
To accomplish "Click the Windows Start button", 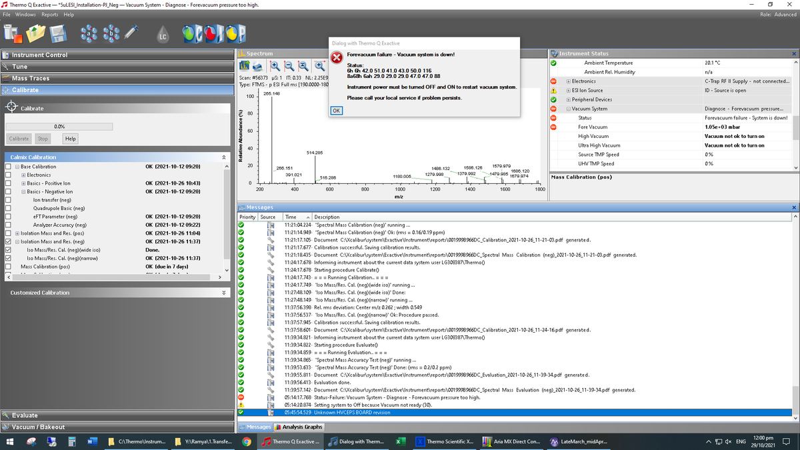I will pos(10,441).
